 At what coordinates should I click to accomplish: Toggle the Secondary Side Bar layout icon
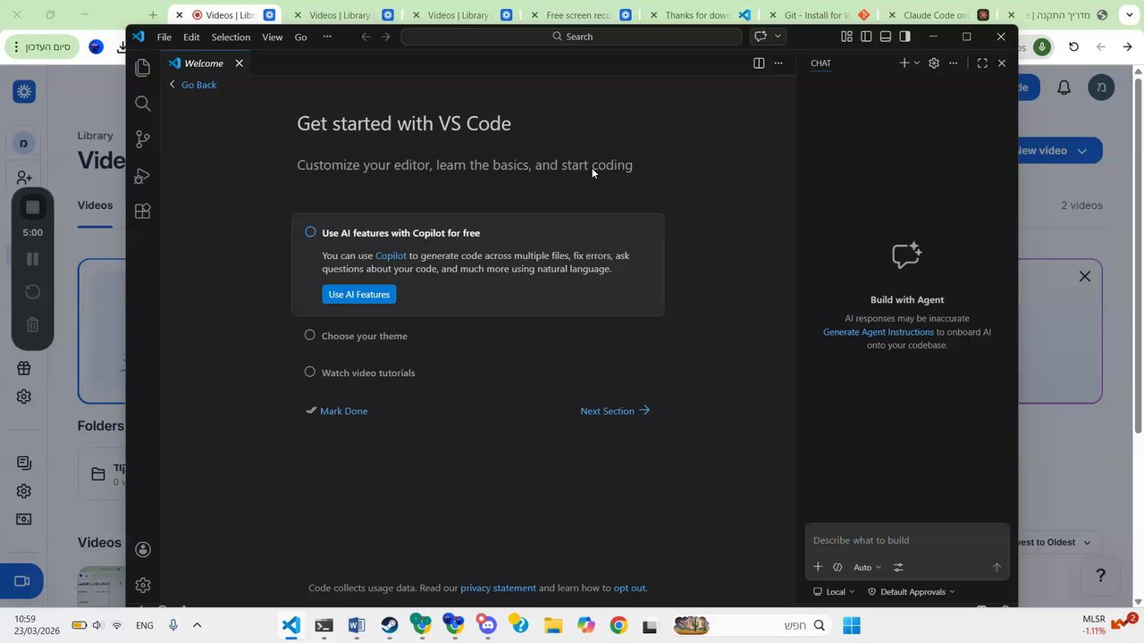(905, 37)
